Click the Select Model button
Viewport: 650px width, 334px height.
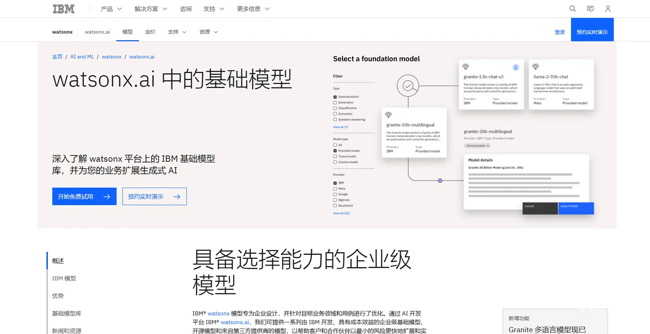click(576, 208)
